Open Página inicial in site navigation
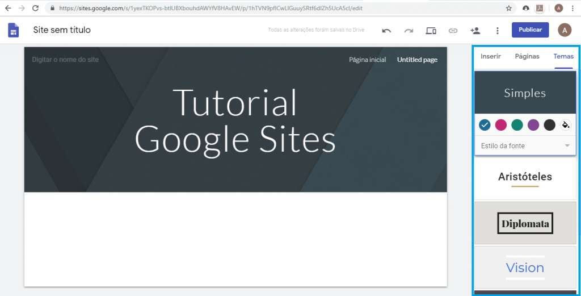This screenshot has width=581, height=296. click(x=367, y=60)
